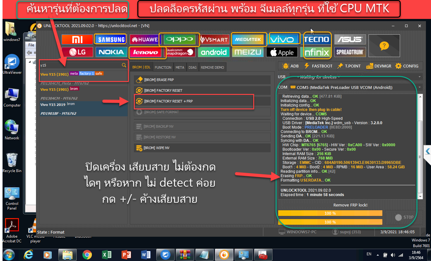Select the Meizu brand logo

coord(248,52)
